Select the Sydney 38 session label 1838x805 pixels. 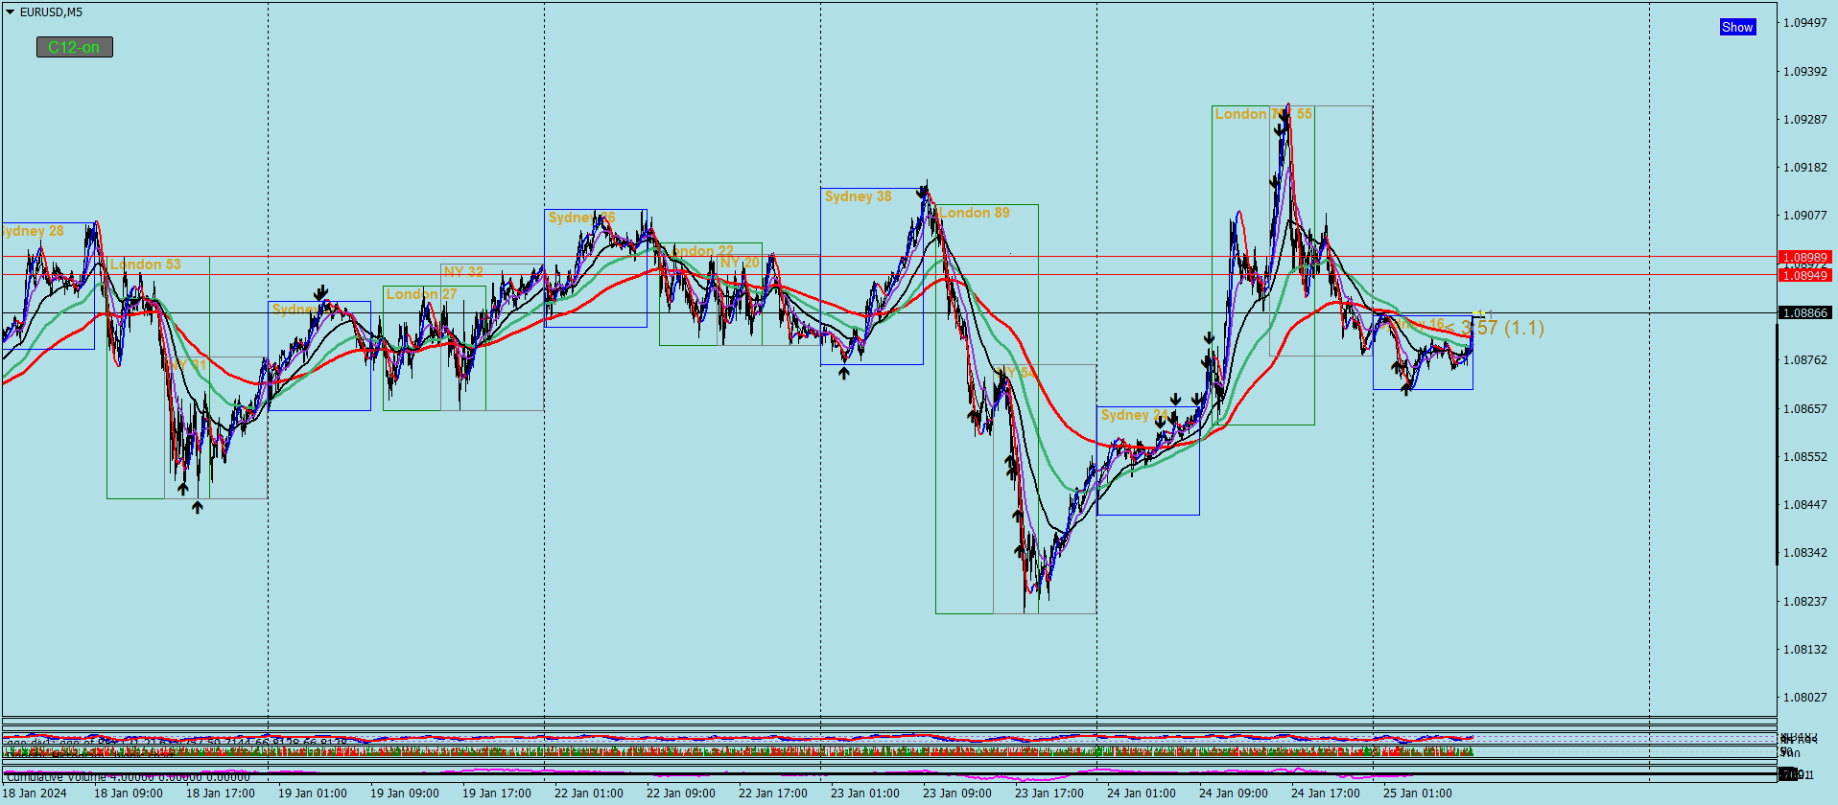(858, 196)
